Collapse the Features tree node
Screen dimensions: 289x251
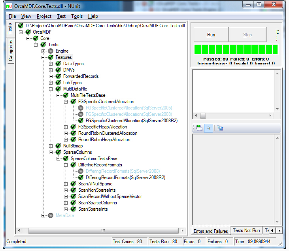pos(43,57)
